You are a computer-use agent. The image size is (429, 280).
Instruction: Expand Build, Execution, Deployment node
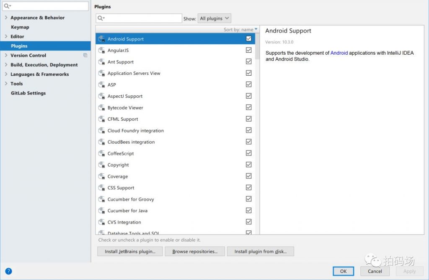(6, 65)
